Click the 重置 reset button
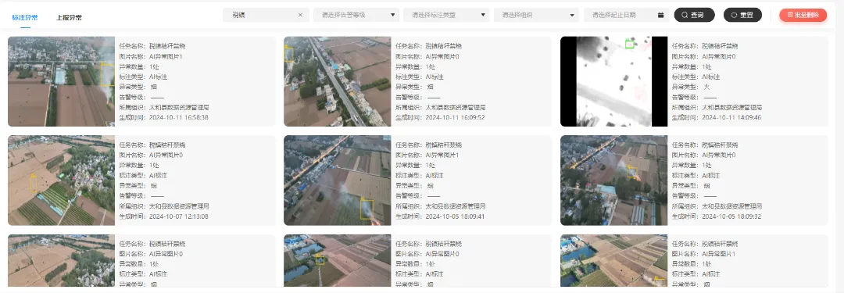Viewport: 844px width, 293px height. 742,15
